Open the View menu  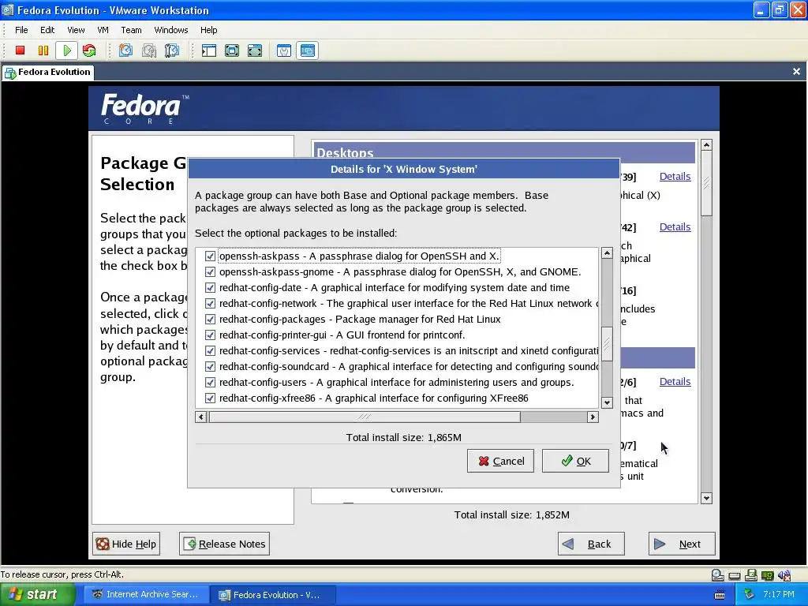tap(76, 30)
